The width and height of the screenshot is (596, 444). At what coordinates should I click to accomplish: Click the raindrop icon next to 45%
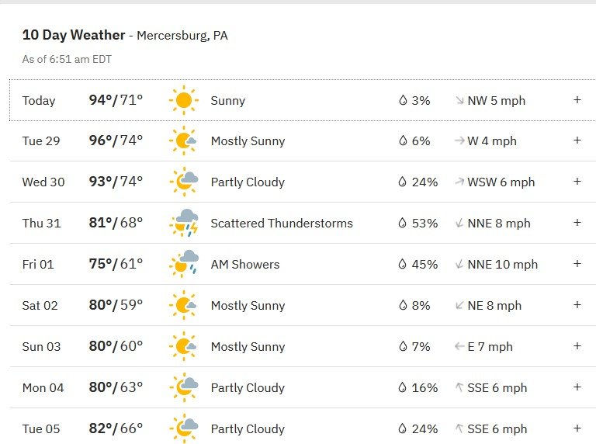pos(403,264)
